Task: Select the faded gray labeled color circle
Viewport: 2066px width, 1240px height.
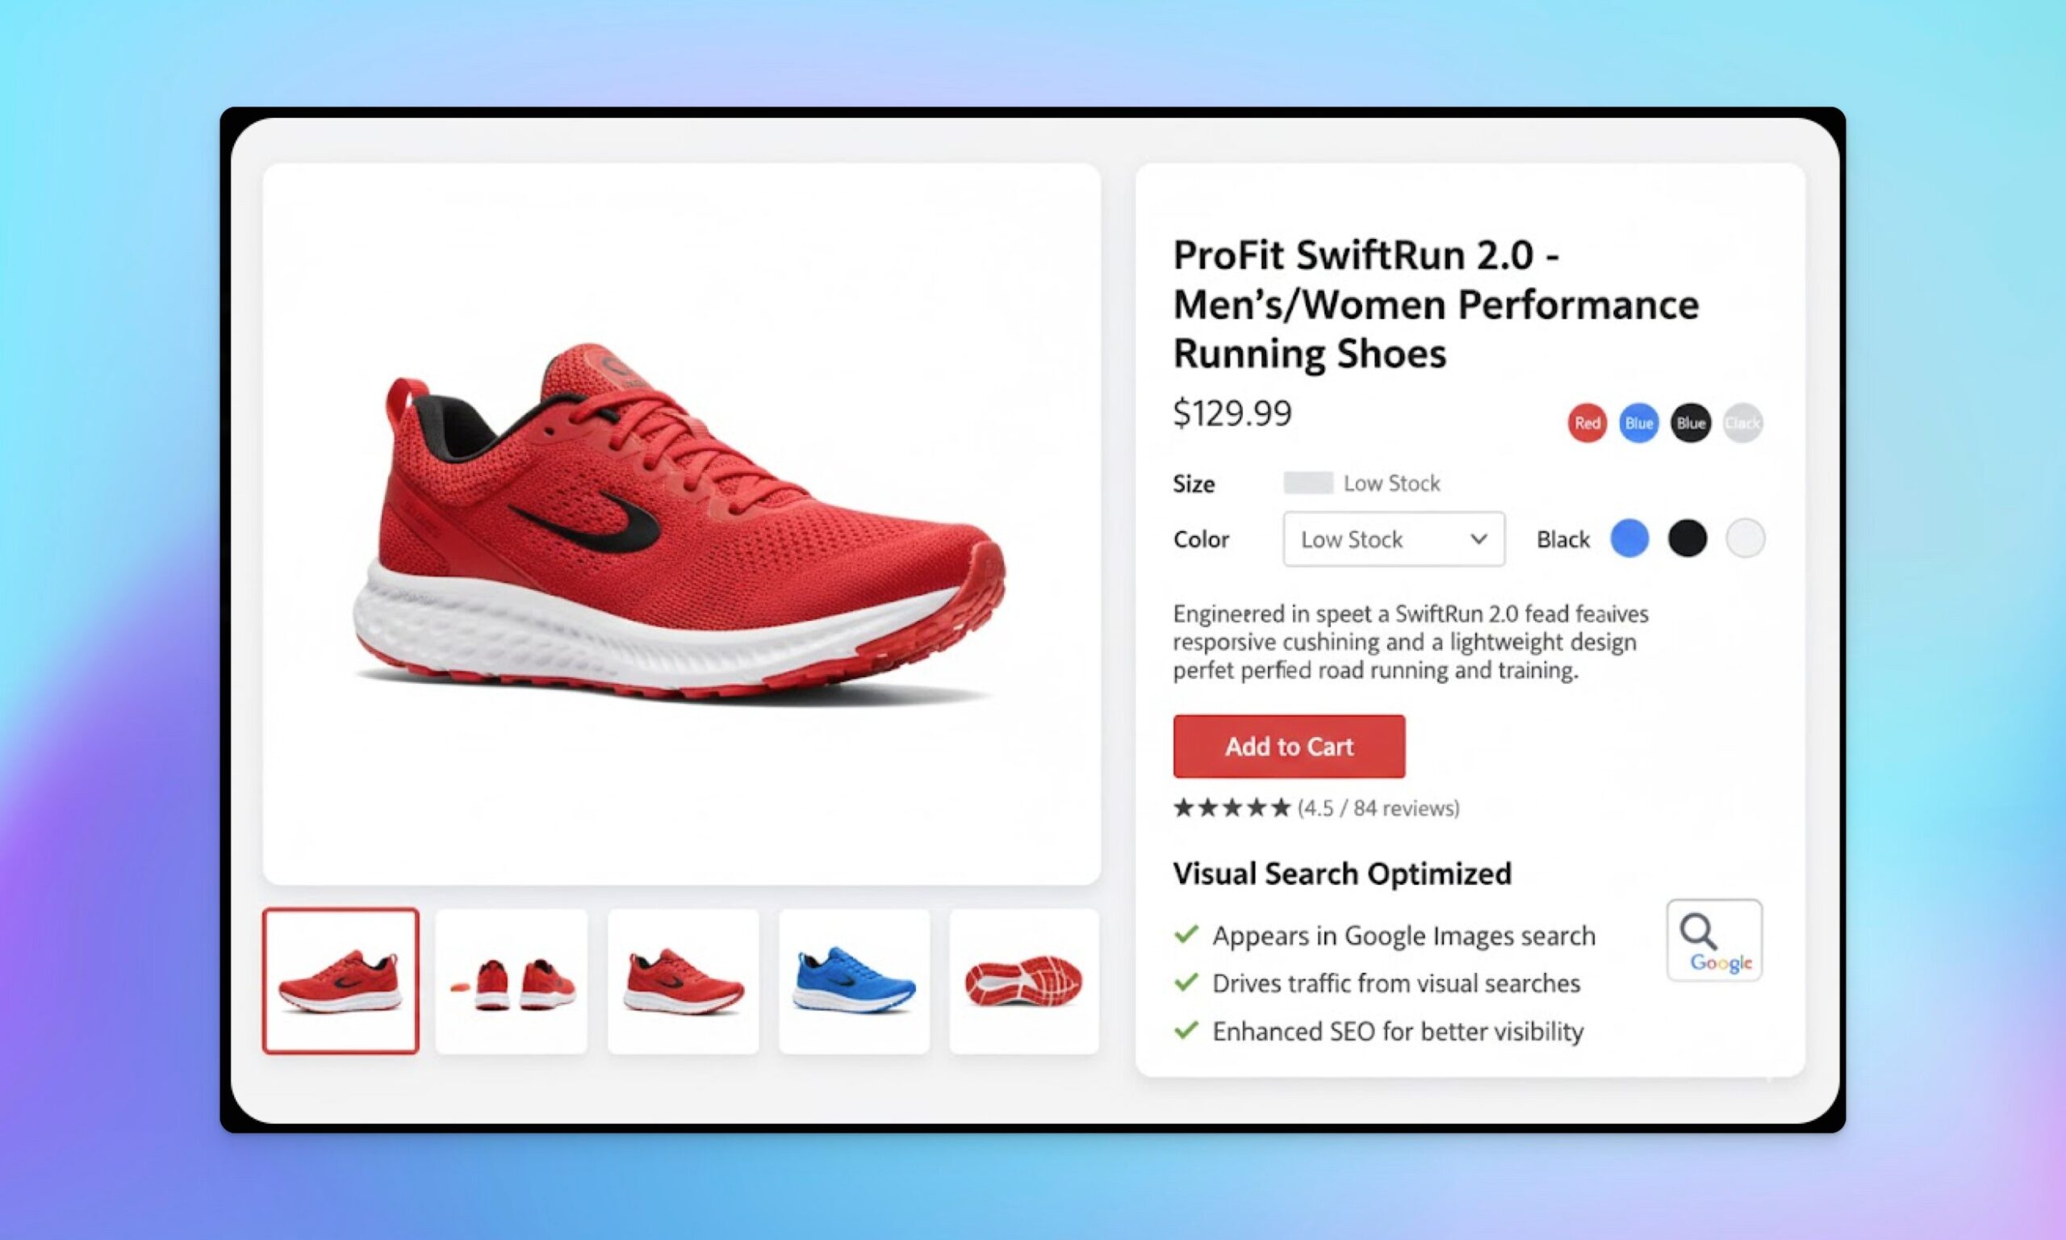Action: click(x=1743, y=423)
